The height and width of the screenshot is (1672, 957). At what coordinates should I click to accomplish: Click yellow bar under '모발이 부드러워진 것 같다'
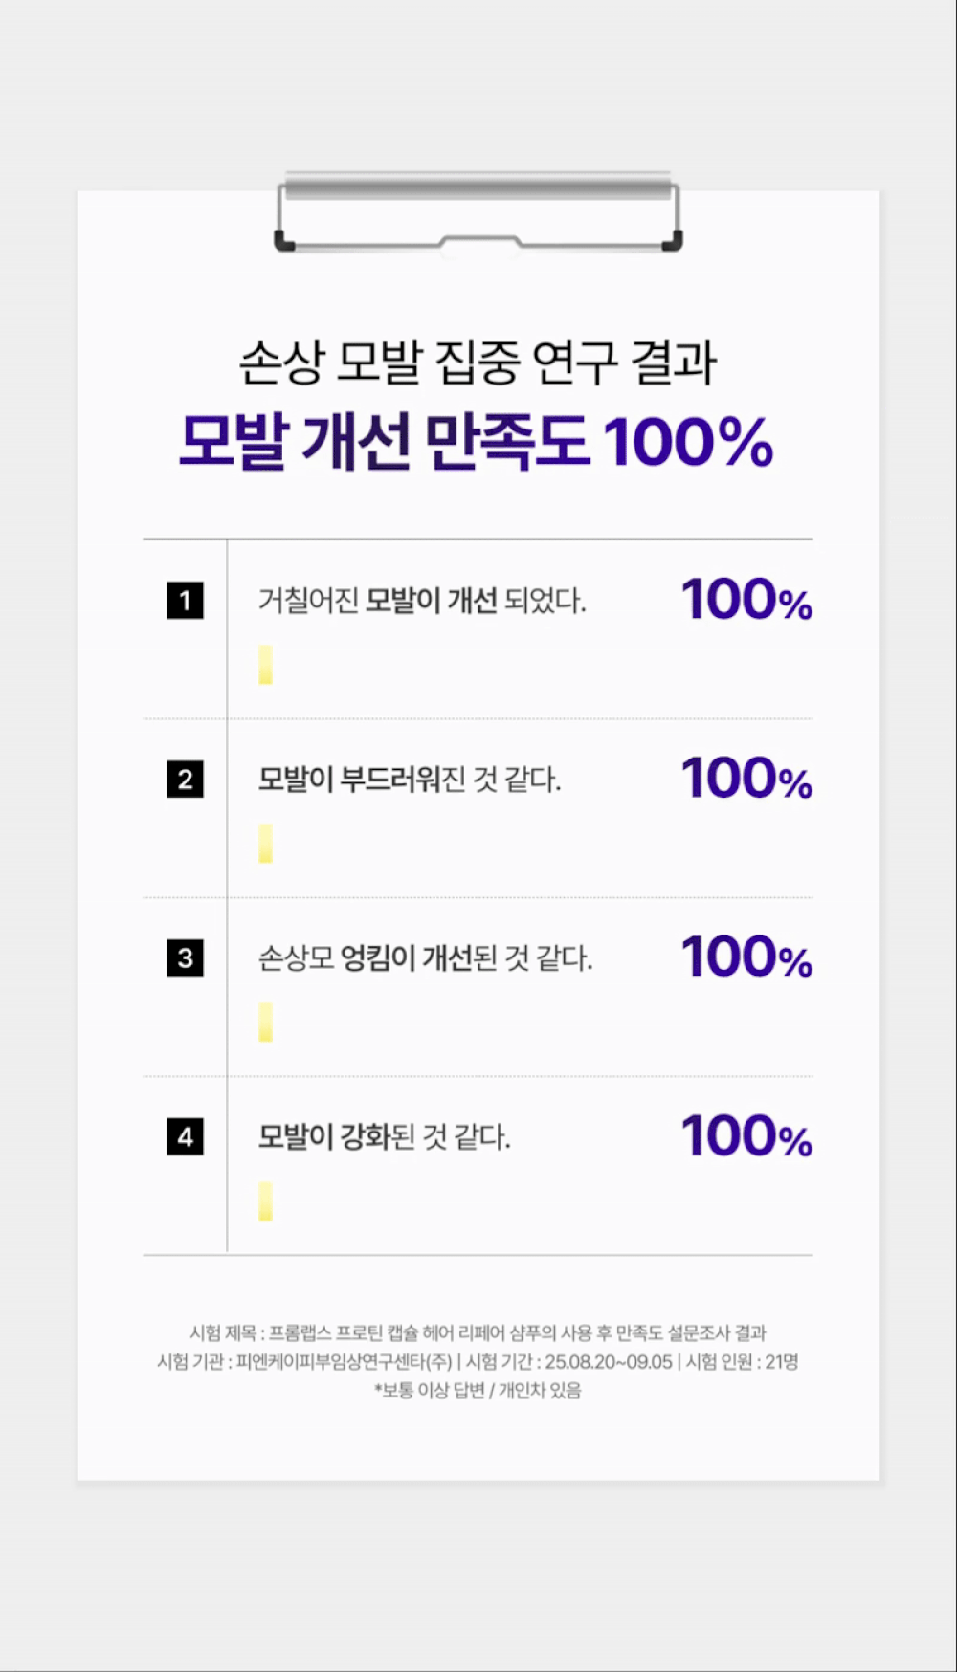click(x=265, y=844)
